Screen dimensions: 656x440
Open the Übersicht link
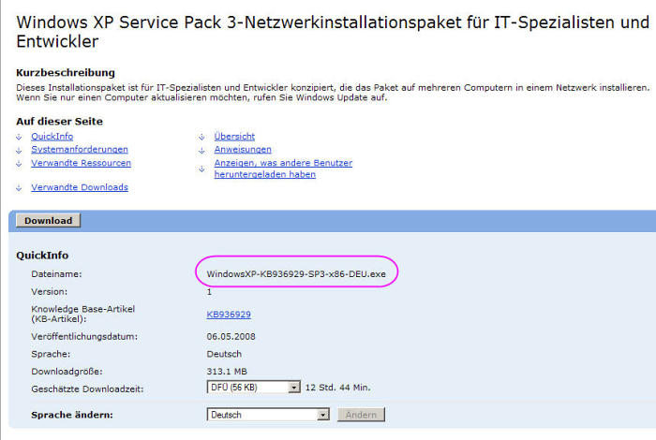(x=234, y=137)
